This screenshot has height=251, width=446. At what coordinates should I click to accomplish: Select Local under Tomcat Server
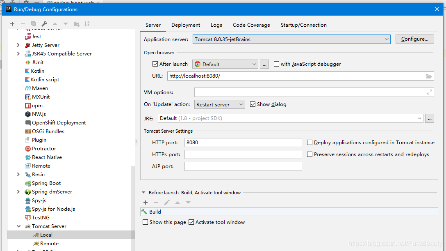tap(71, 235)
